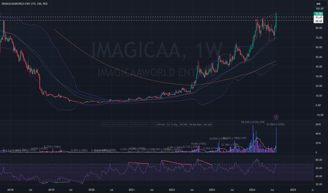Viewport: 328px width, 193px height.
Task: Click the % Chg : 329.24% cell
Action: (x=179, y=125)
